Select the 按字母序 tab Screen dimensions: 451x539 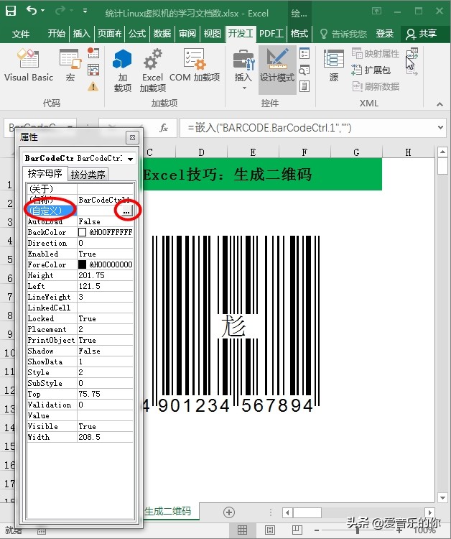[45, 173]
